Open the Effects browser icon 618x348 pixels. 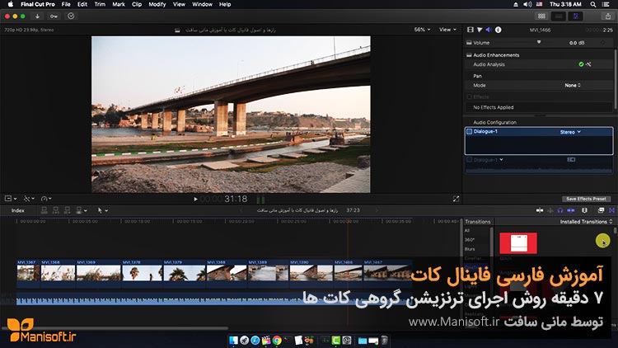pos(601,210)
